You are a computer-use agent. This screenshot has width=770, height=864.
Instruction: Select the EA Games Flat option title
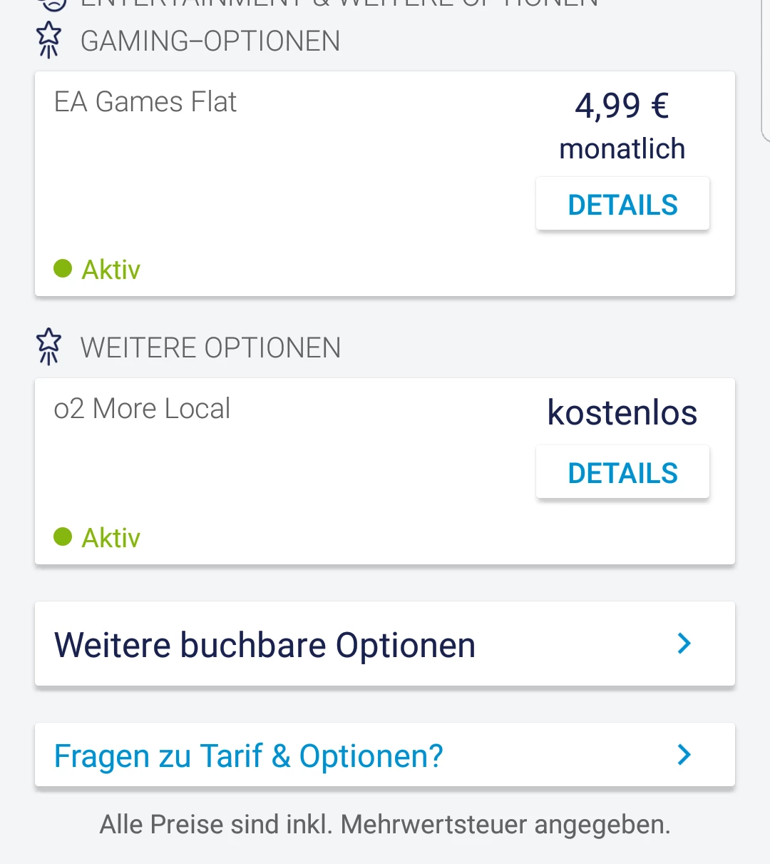[x=145, y=102]
